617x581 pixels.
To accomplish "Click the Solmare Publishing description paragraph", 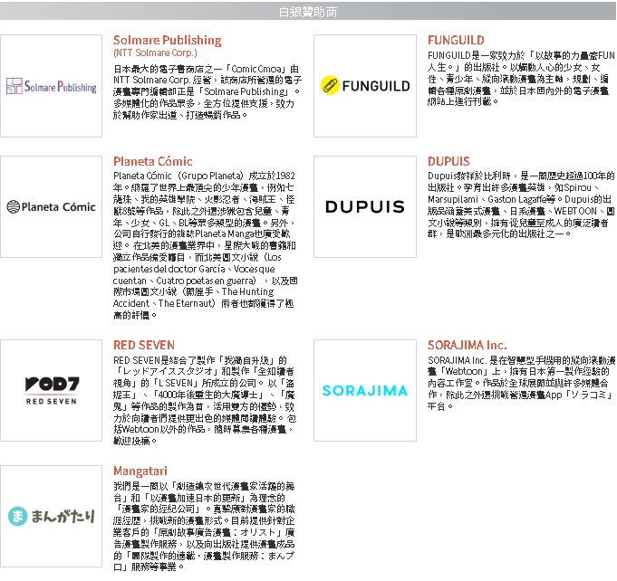I will 207,92.
